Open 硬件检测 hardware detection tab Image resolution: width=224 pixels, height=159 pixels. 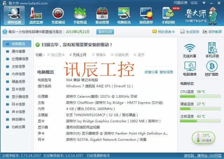[14, 16]
